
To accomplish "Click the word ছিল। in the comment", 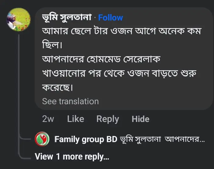I will (50, 45).
